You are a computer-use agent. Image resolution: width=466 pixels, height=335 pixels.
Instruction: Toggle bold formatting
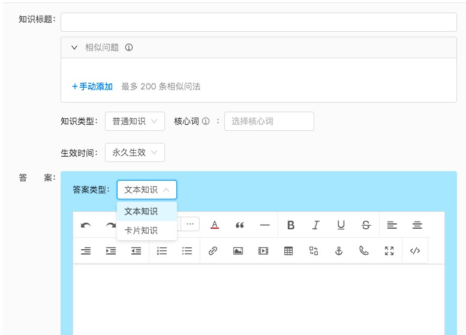click(x=291, y=225)
